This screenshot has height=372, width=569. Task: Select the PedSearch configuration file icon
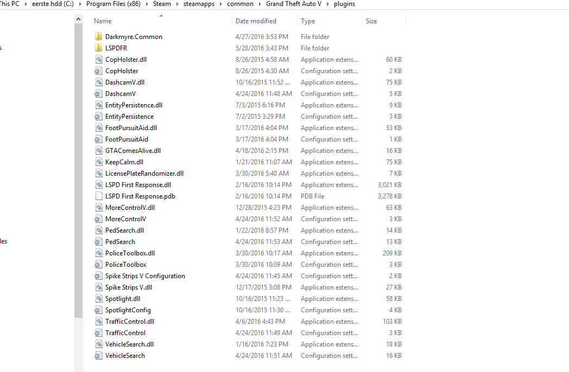(x=98, y=241)
